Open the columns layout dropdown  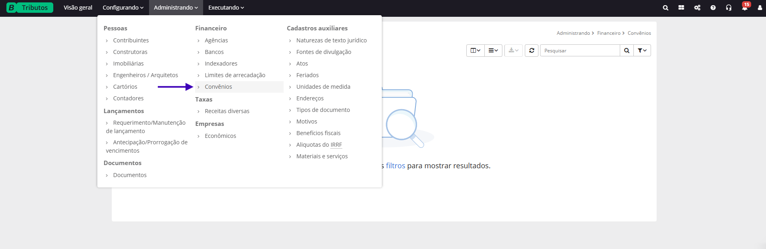pyautogui.click(x=475, y=50)
